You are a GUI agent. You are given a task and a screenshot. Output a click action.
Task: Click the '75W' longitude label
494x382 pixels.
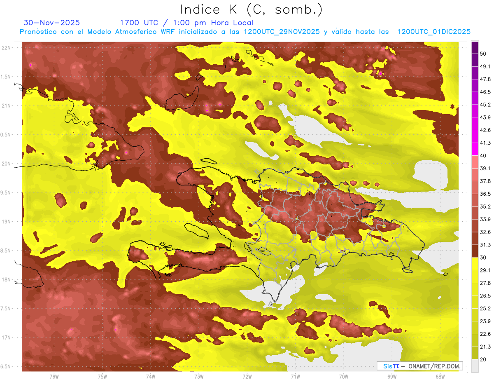(102, 376)
